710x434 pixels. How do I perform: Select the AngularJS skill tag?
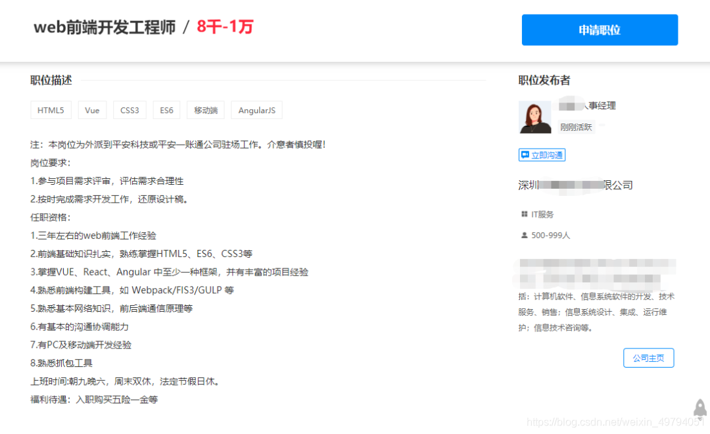256,110
